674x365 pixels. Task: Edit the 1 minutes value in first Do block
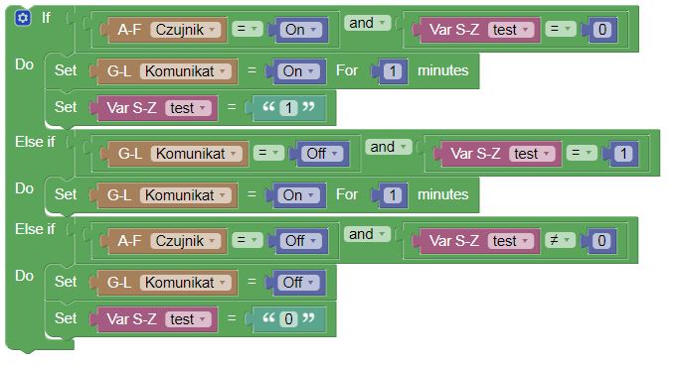pyautogui.click(x=393, y=71)
